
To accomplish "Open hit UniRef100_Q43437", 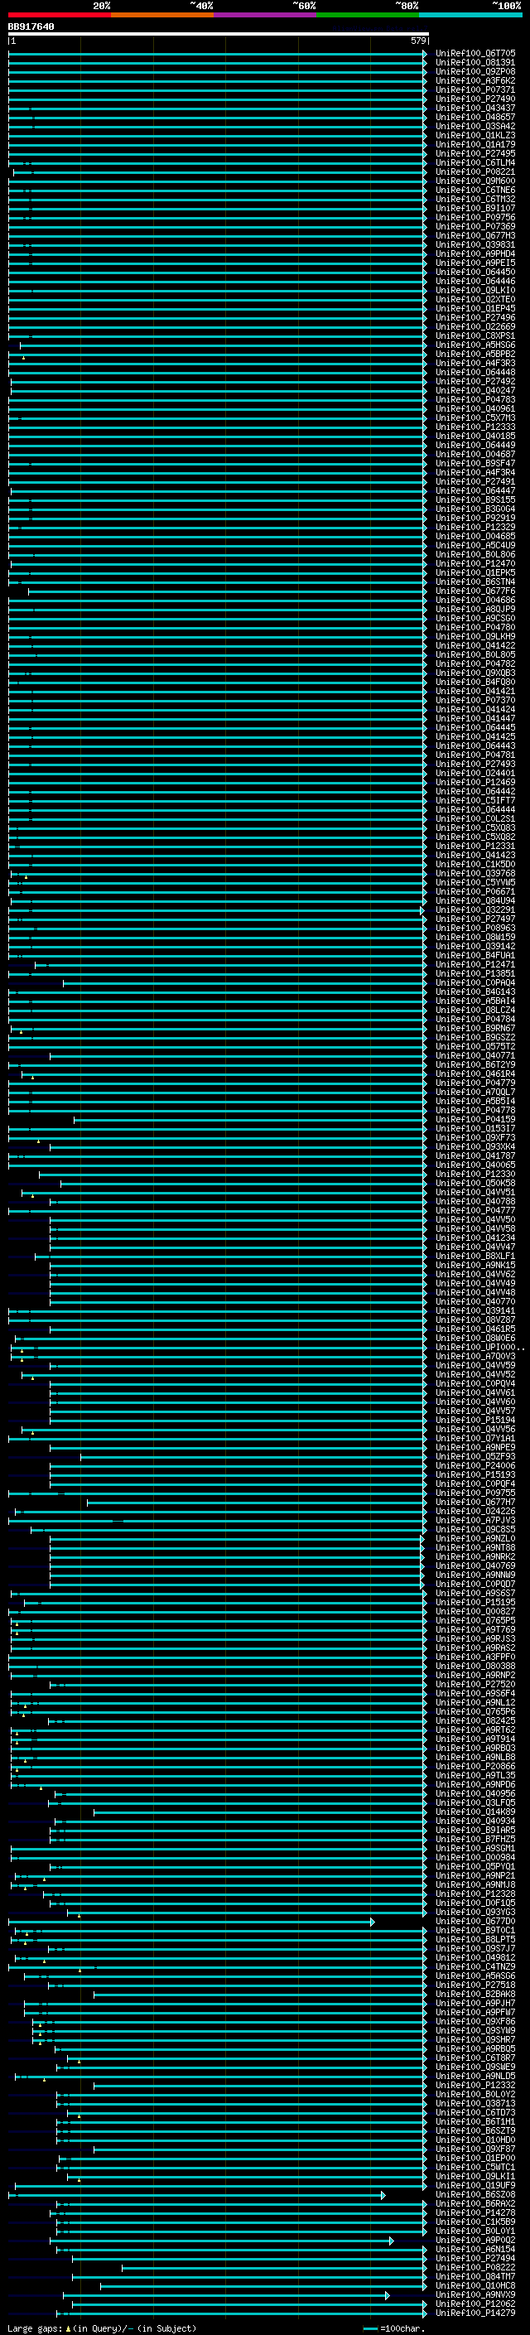I will coord(475,108).
